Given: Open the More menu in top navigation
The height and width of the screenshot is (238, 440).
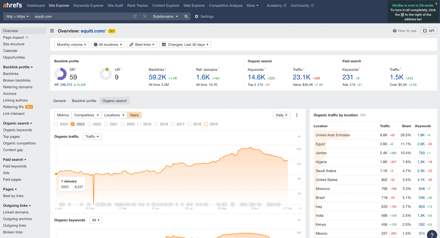Looking at the screenshot, I should [252, 5].
